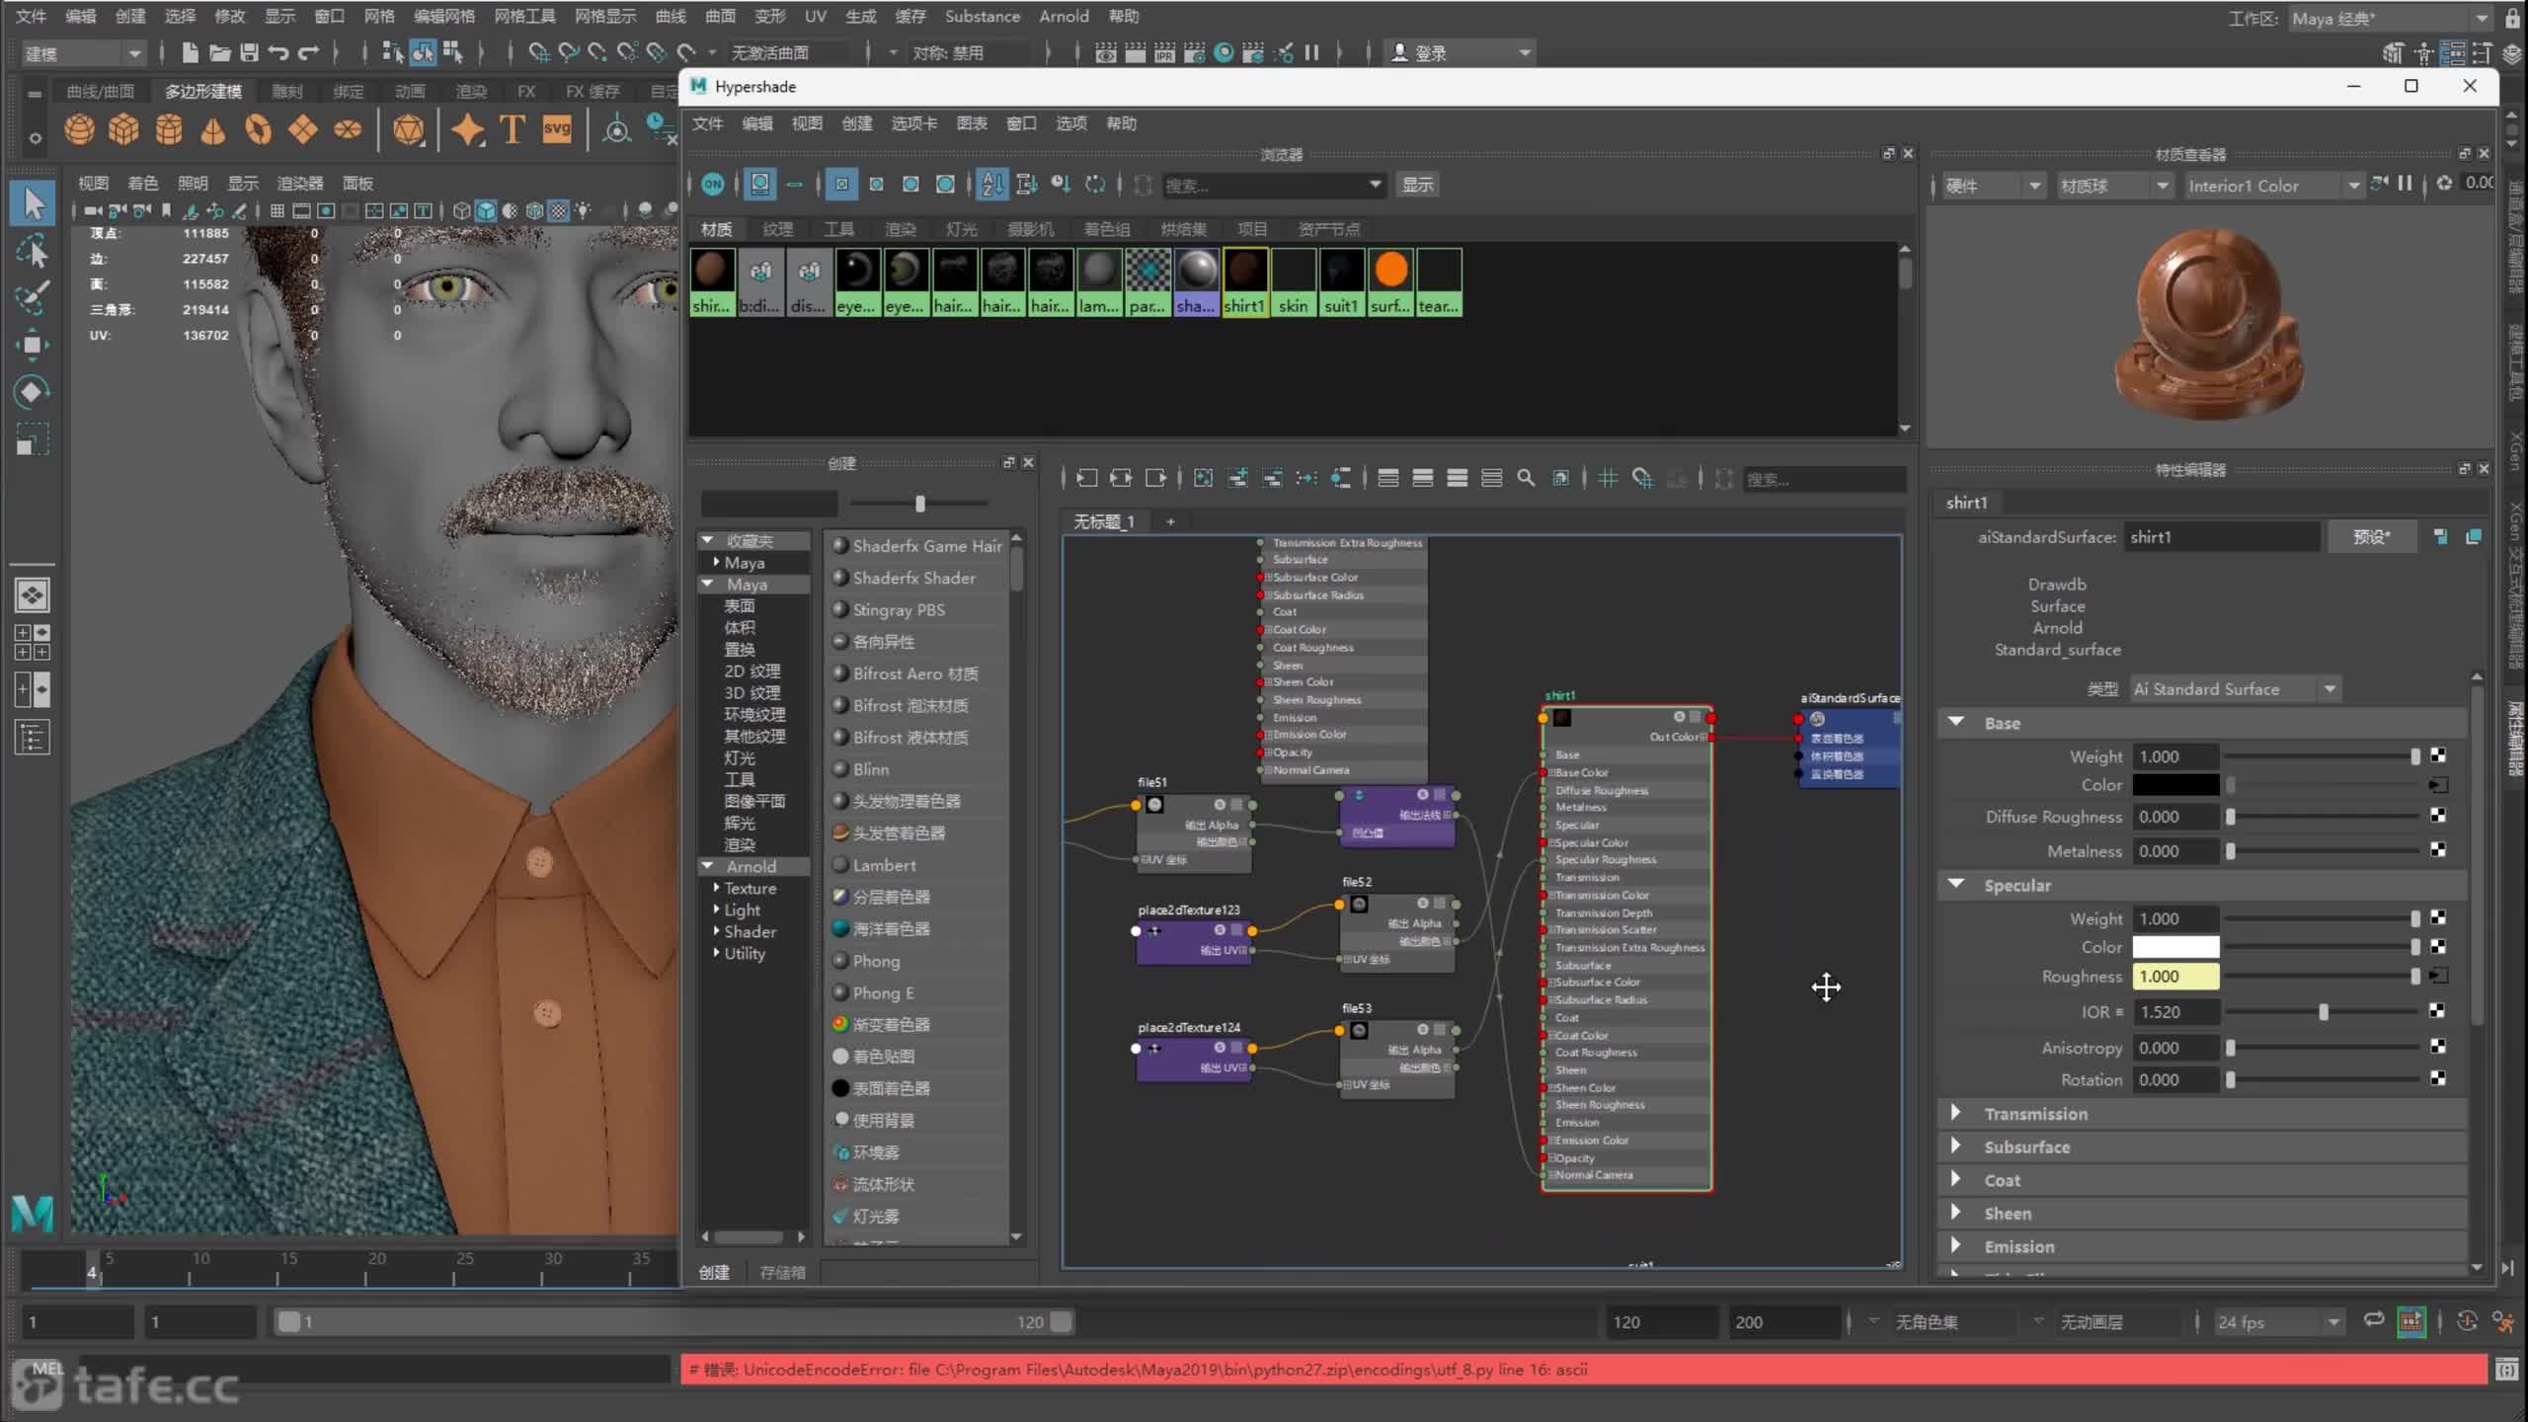This screenshot has width=2528, height=1422.
Task: Expand the Sheen section
Action: (1956, 1213)
